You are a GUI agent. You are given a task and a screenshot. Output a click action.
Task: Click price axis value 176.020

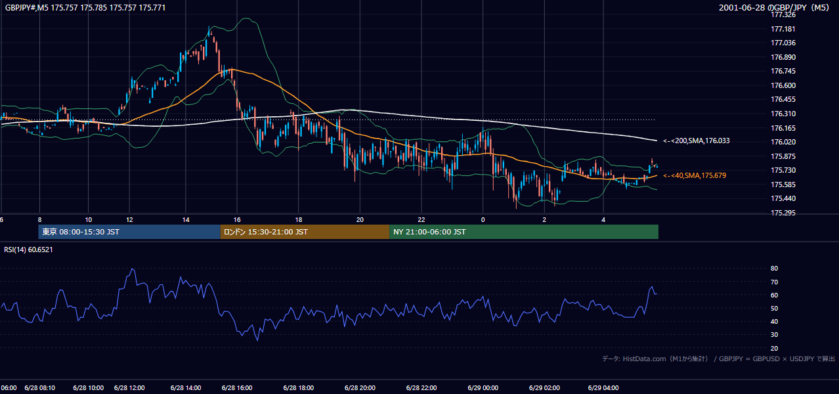(x=783, y=142)
